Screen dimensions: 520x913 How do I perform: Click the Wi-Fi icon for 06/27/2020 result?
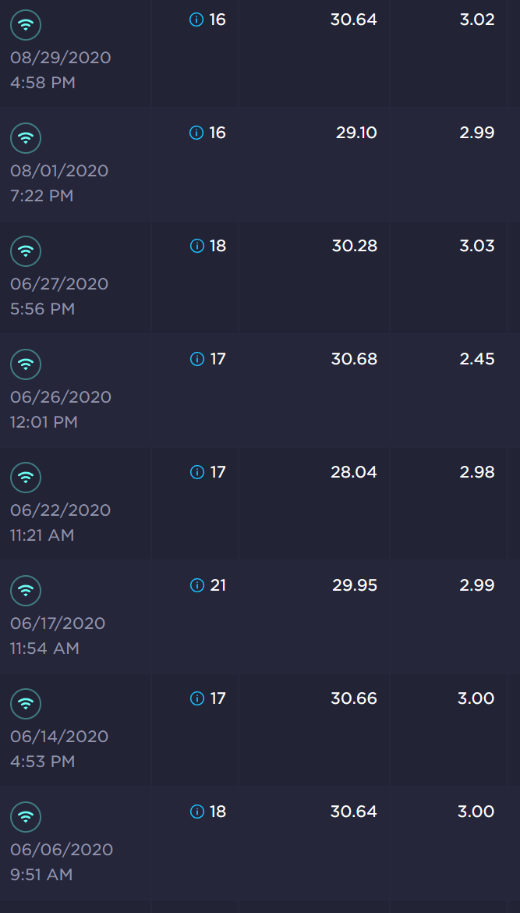(26, 251)
